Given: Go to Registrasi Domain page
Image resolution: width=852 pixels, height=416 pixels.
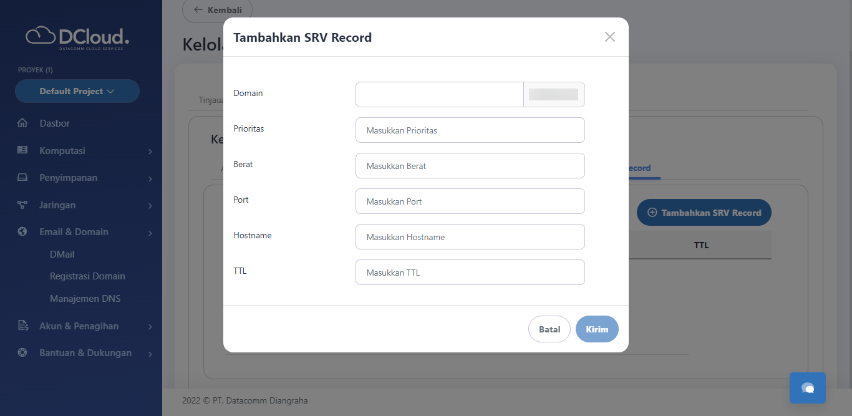Looking at the screenshot, I should (87, 276).
